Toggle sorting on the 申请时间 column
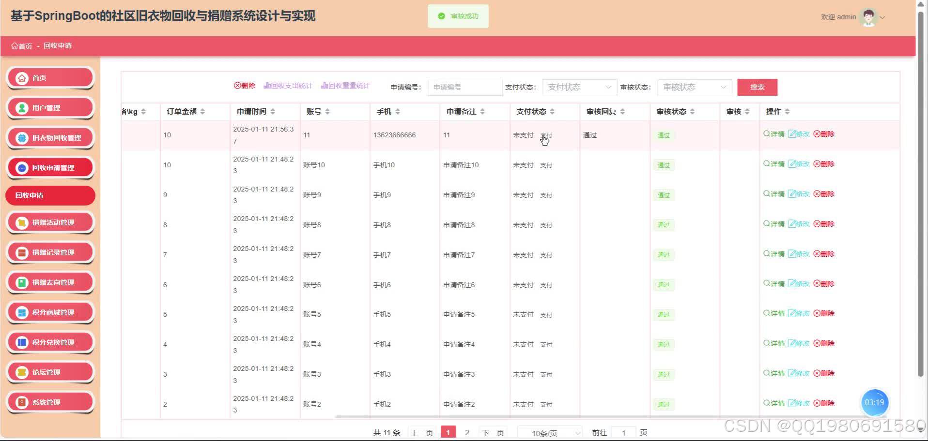Viewport: 928px width, 441px height. point(272,111)
